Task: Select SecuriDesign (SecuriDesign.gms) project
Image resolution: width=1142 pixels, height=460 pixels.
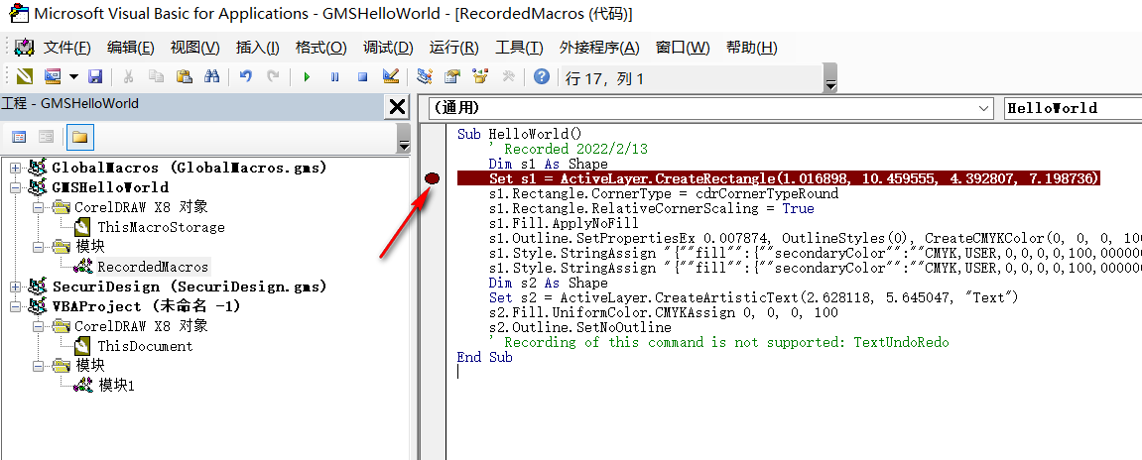Action: pos(190,287)
